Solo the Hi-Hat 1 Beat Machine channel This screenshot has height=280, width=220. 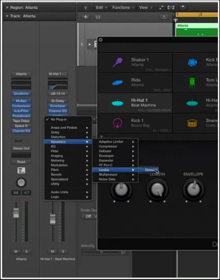click(x=63, y=251)
